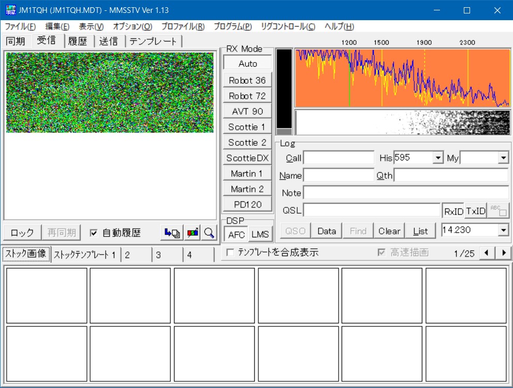The width and height of the screenshot is (513, 388).
Task: Click the copy-to-history icon button
Action: [x=172, y=233]
